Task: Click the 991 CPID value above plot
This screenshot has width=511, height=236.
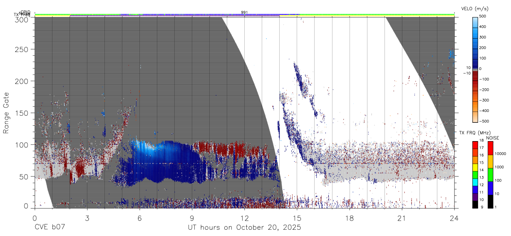Action: 245,12
